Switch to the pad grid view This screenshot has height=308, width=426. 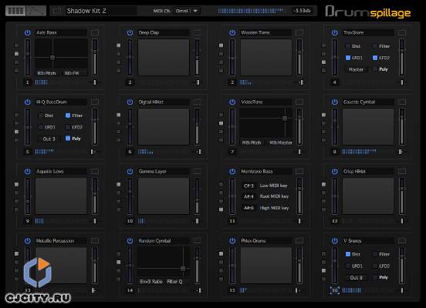click(x=15, y=11)
